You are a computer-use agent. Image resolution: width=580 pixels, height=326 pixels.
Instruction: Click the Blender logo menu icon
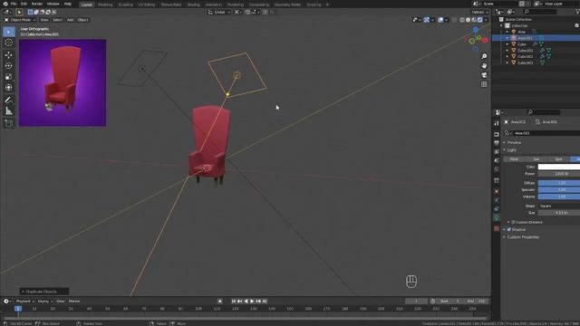pos(5,4)
